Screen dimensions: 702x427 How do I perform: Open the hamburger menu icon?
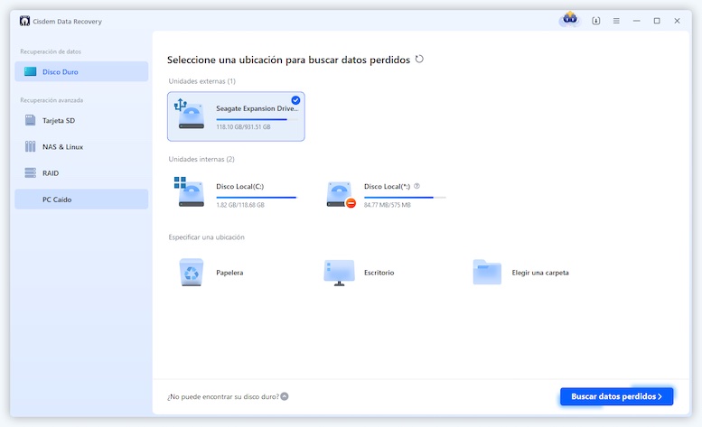pos(616,21)
